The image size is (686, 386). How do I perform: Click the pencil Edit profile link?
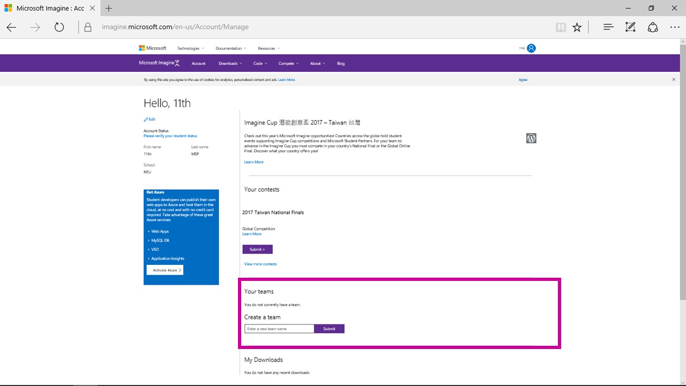tap(150, 120)
